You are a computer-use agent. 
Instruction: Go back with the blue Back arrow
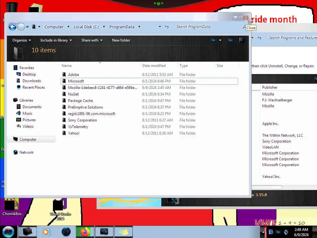point(12,27)
